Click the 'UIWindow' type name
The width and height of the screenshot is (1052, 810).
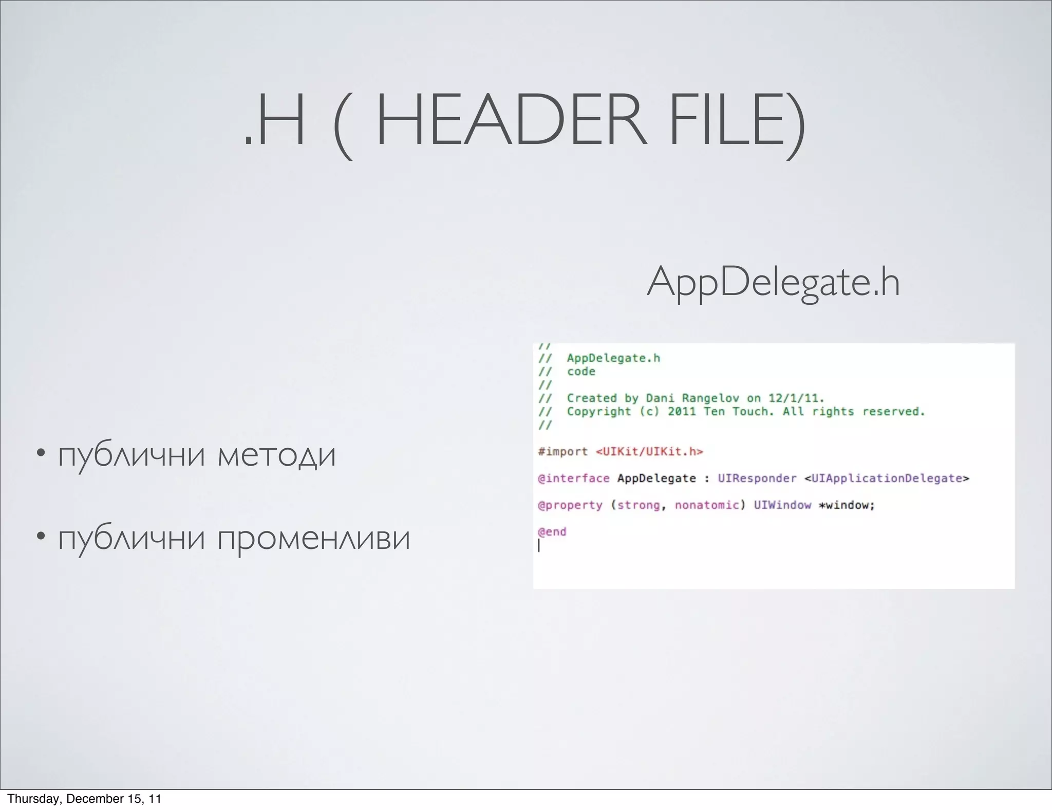pyautogui.click(x=782, y=505)
